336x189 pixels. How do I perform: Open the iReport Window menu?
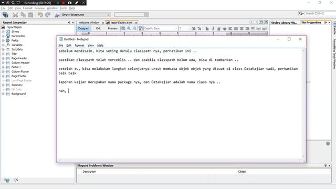pyautogui.click(x=52, y=8)
